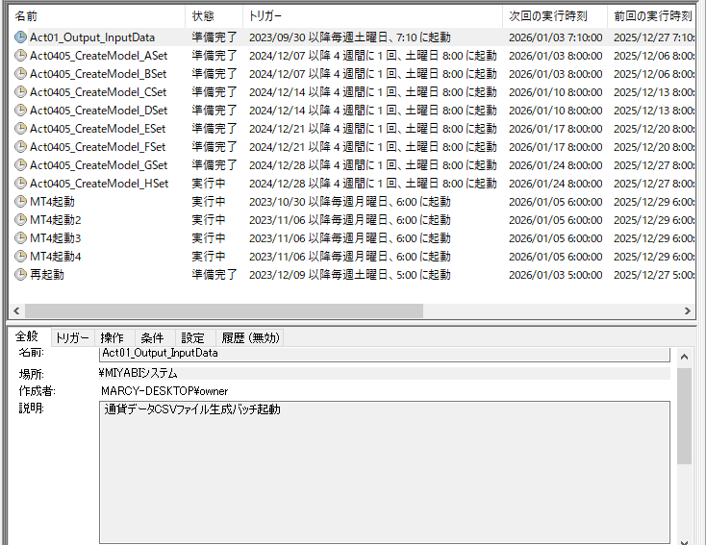Click clock icon beside 再起動 task
Viewport: 706px width, 545px height.
pyautogui.click(x=20, y=275)
